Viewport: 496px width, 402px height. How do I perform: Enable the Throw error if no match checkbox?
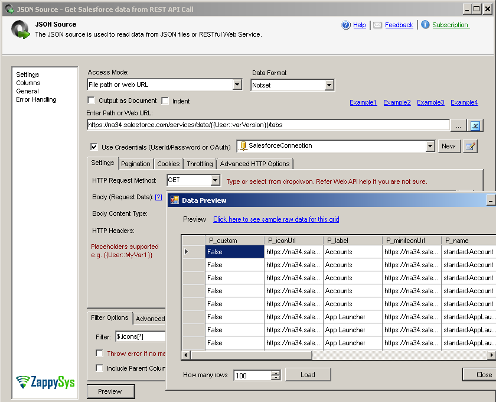(x=99, y=353)
